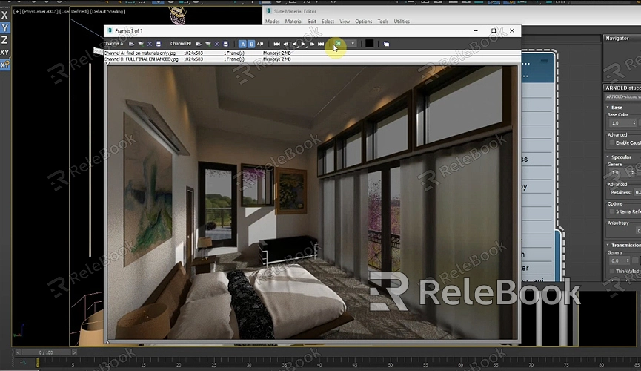Open the Tools menu
Image resolution: width=641 pixels, height=371 pixels.
click(x=383, y=22)
